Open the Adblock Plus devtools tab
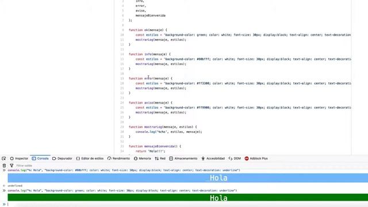This screenshot has height=207, width=368. 256,159
